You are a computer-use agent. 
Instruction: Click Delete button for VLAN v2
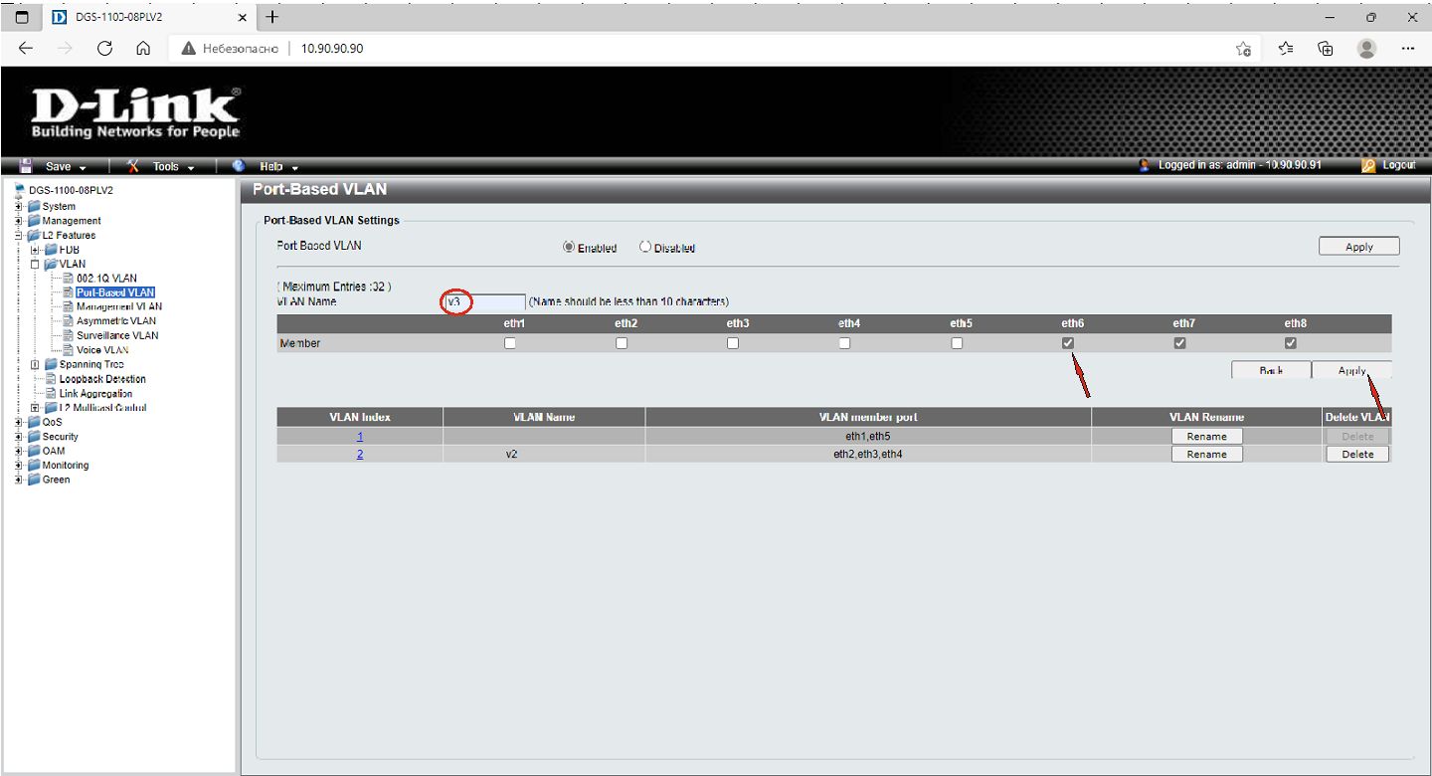[1357, 455]
